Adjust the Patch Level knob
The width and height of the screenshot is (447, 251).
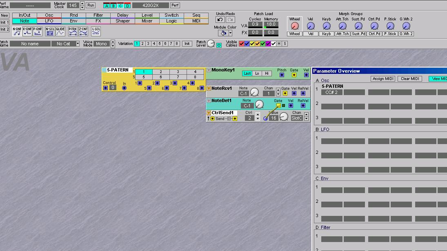coord(211,44)
